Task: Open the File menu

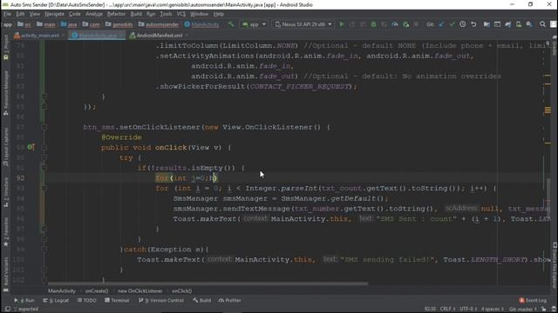Action: click(x=8, y=14)
